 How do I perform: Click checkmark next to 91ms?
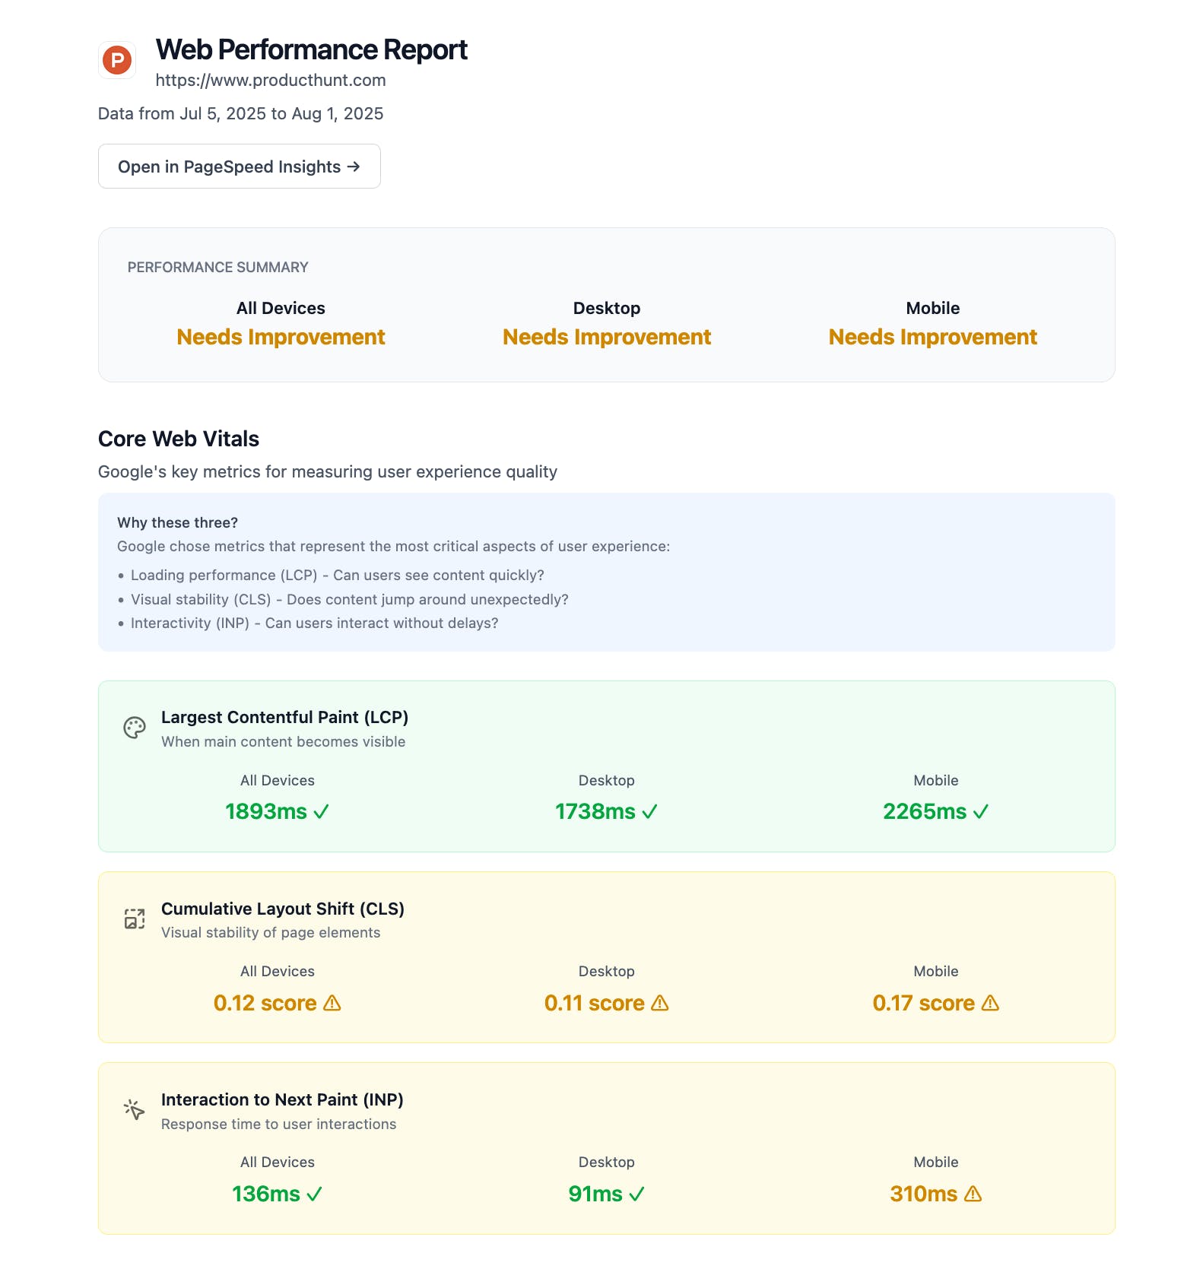636,1194
